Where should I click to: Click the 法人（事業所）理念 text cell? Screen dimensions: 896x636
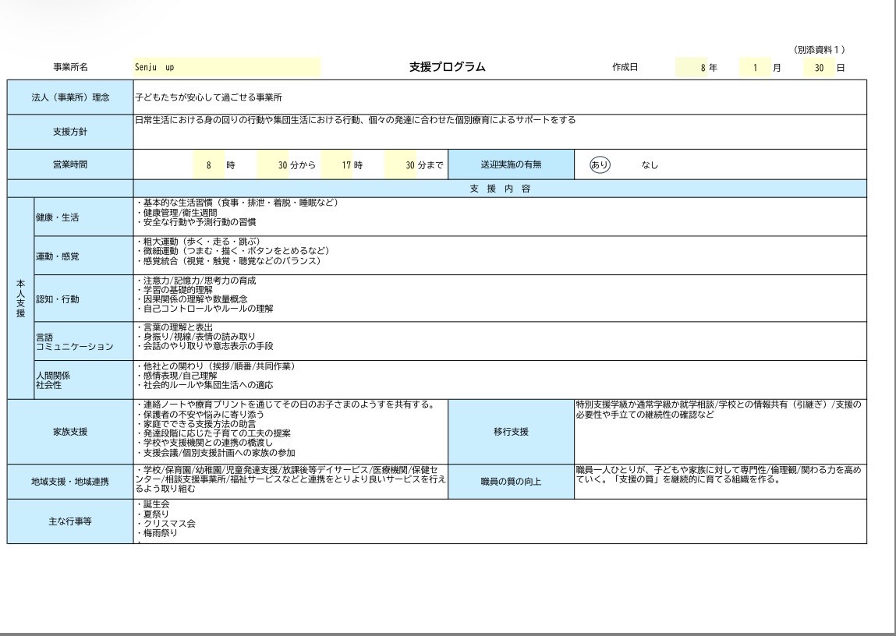point(499,98)
